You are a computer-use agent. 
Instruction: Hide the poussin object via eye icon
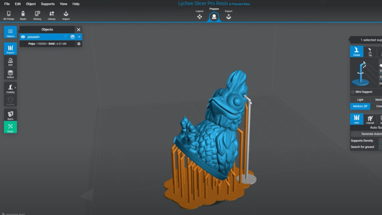click(x=23, y=37)
